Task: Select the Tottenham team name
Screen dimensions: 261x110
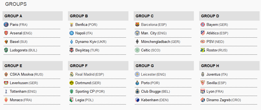Action: [x=19, y=92]
